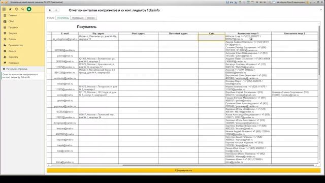Click the Покупатель report heading
The width and height of the screenshot is (325, 183).
coord(87,27)
